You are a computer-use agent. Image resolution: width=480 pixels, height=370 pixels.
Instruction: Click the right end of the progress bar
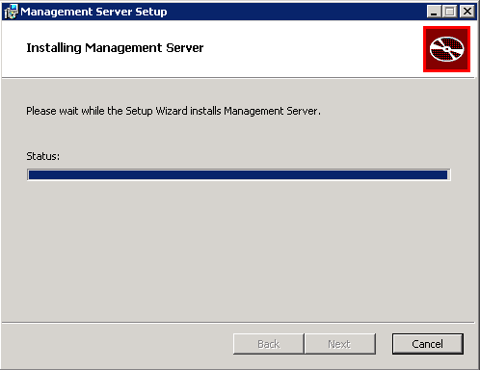coord(445,174)
